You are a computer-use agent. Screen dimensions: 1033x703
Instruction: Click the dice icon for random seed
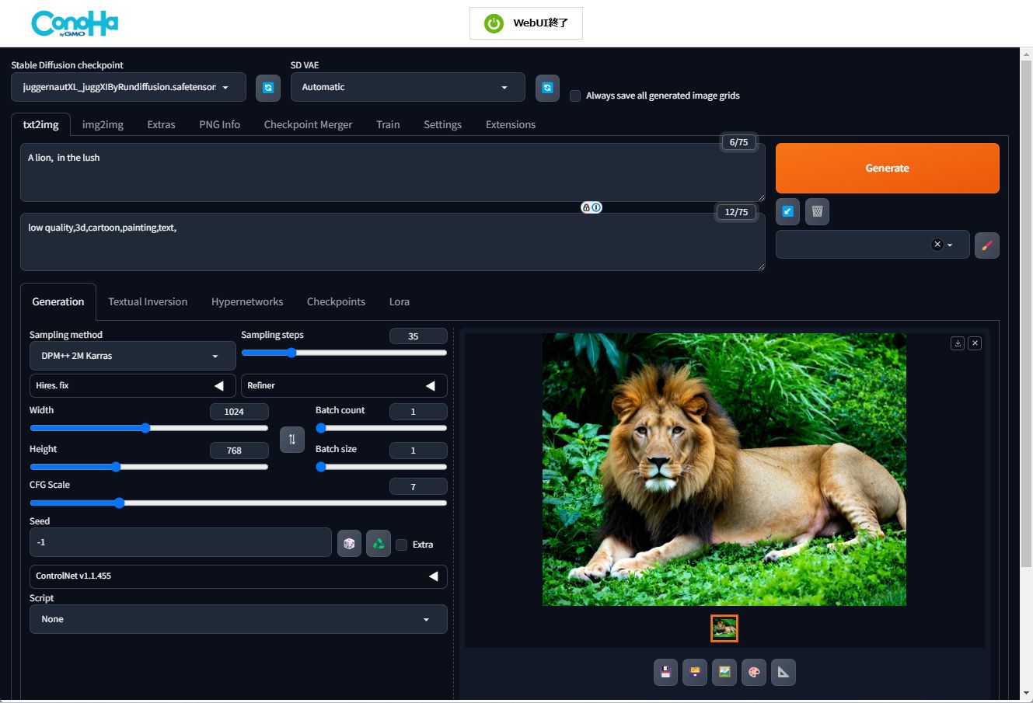point(349,544)
